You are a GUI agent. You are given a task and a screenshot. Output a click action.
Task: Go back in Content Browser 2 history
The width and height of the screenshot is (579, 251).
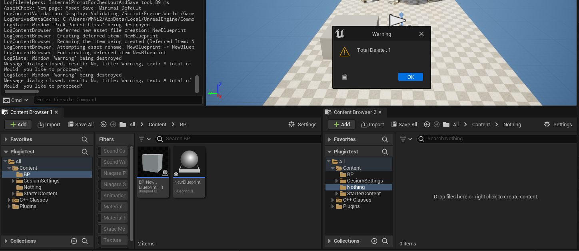point(427,125)
